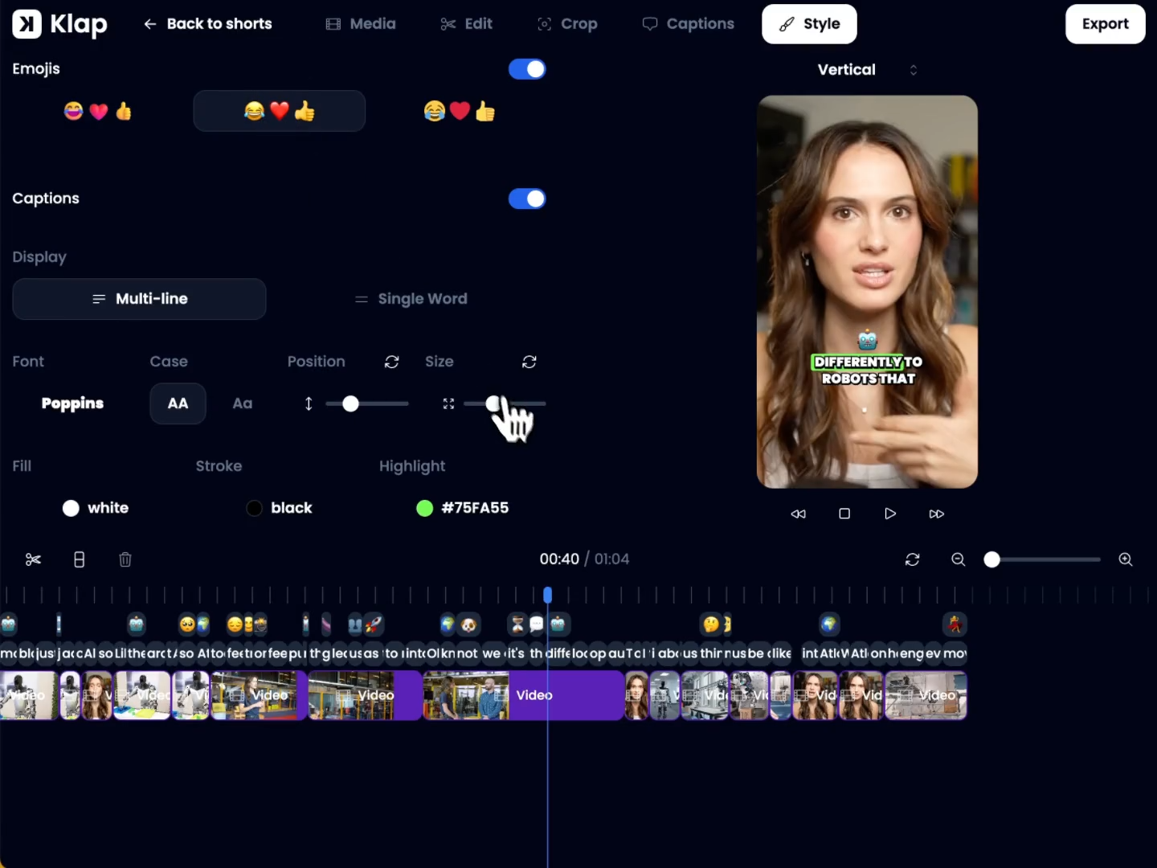Switch caption case to Aa
The height and width of the screenshot is (868, 1157).
coord(243,403)
